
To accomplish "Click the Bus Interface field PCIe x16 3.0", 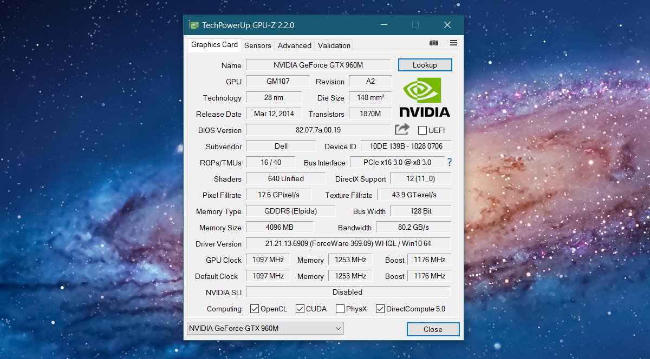I will pyautogui.click(x=397, y=162).
